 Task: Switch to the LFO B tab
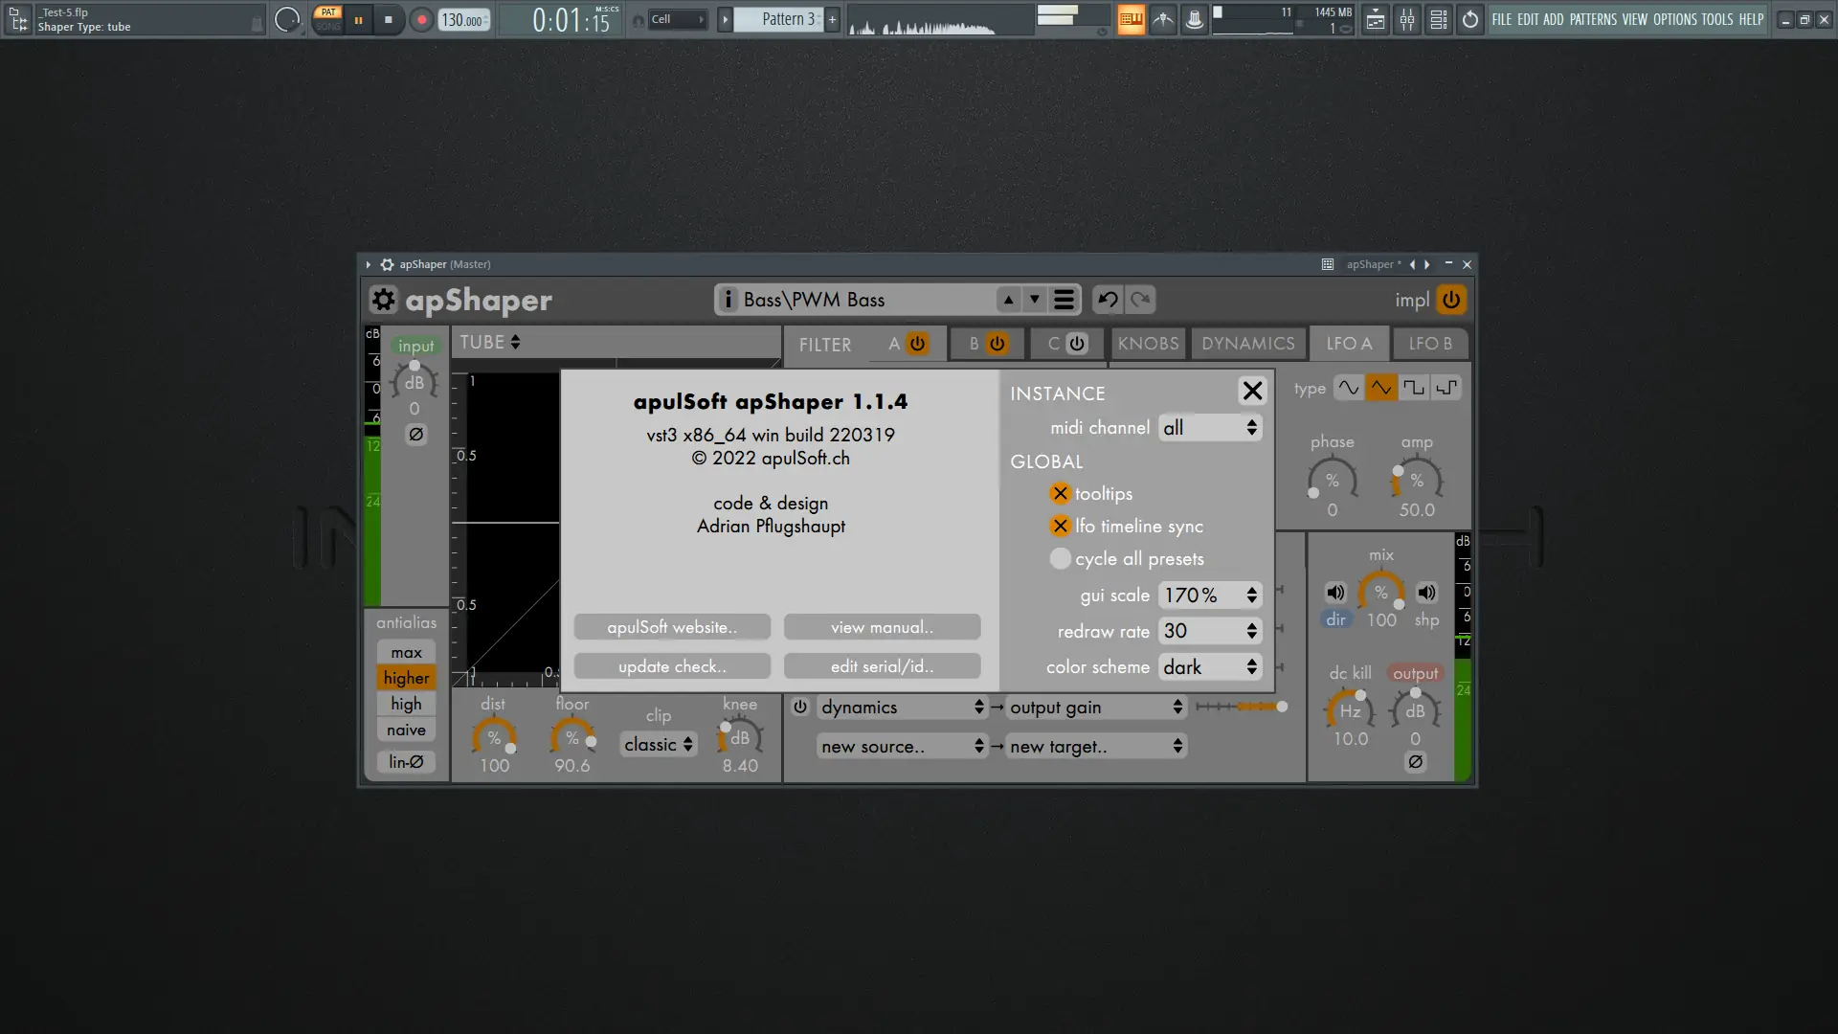pyautogui.click(x=1429, y=344)
